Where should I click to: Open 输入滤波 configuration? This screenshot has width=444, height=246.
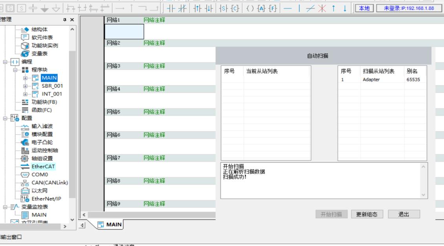42,126
